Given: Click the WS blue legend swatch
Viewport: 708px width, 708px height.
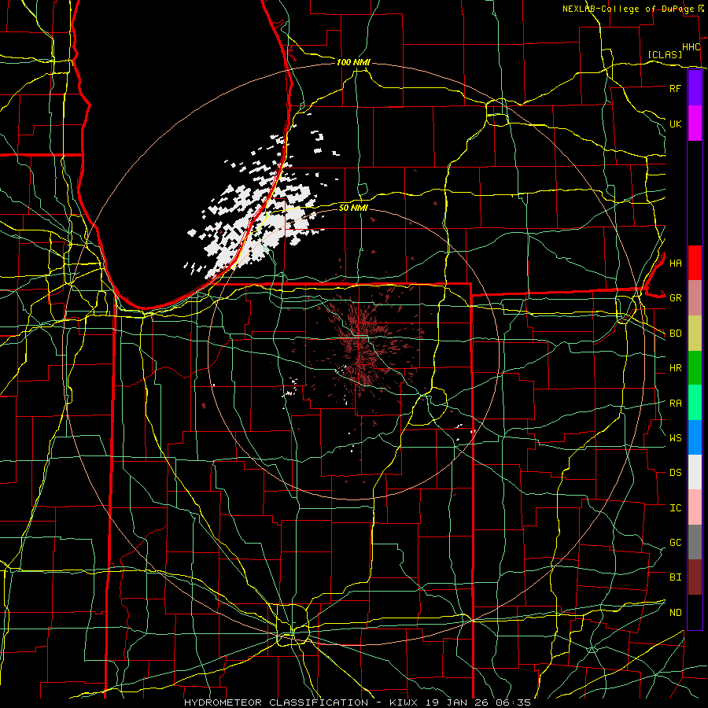Looking at the screenshot, I should pyautogui.click(x=695, y=437).
